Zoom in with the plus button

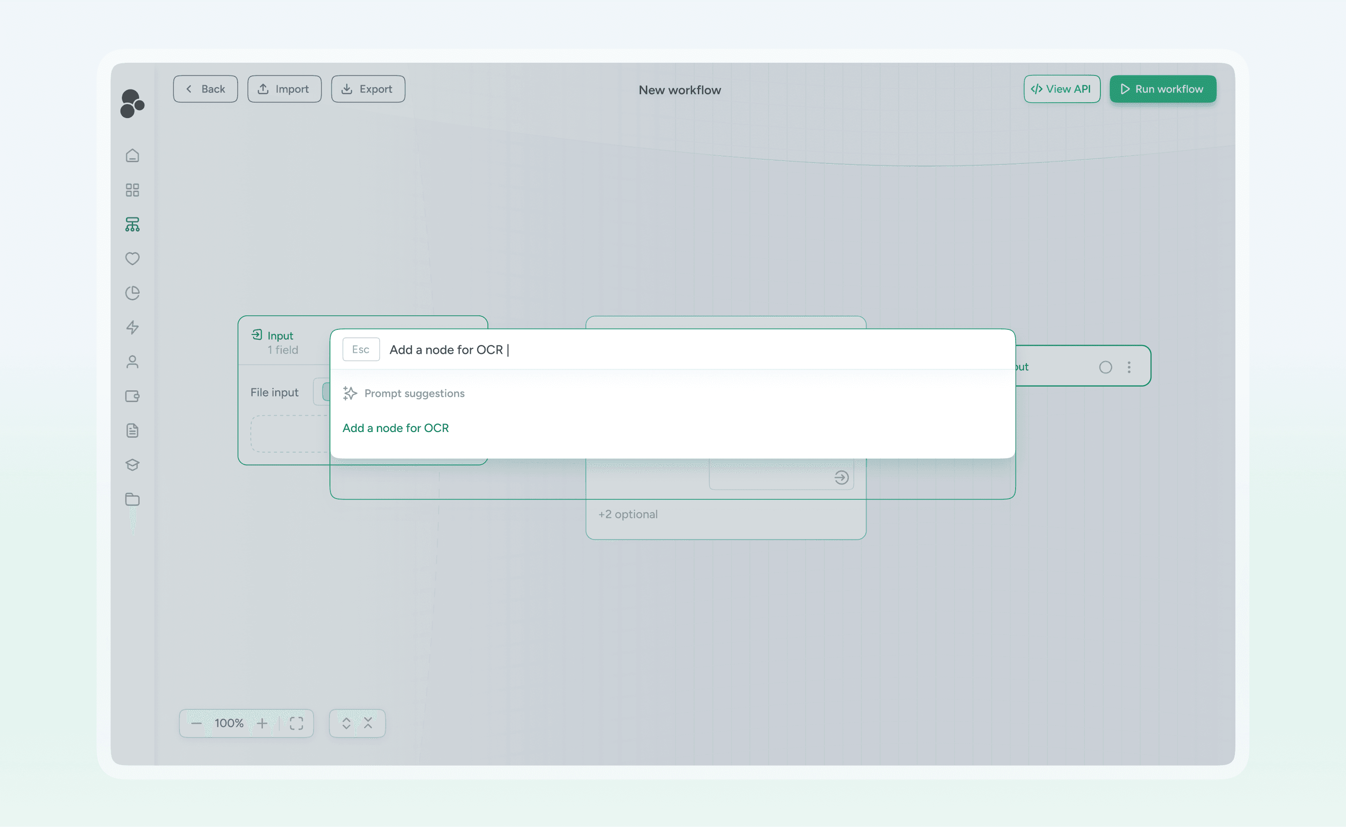(262, 723)
